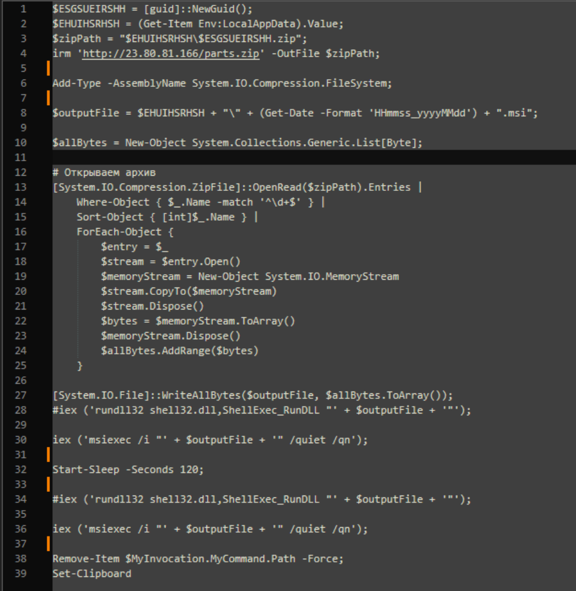The height and width of the screenshot is (591, 576).
Task: Click the msiexec /i line 36
Action: coord(210,529)
